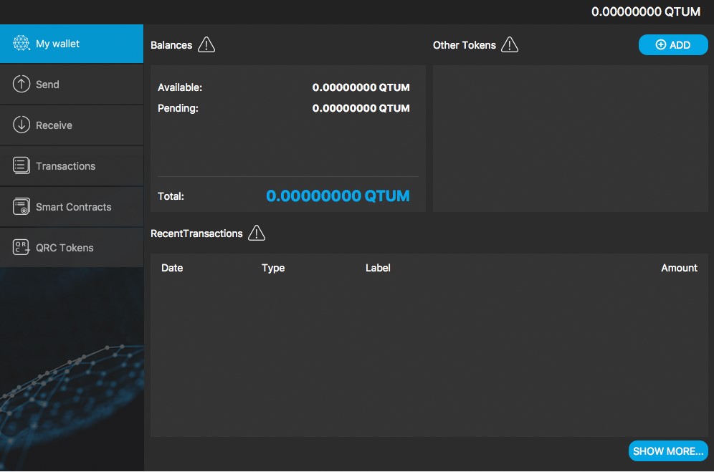The width and height of the screenshot is (714, 472).
Task: Click the warning icon next to Balances
Action: pos(206,44)
